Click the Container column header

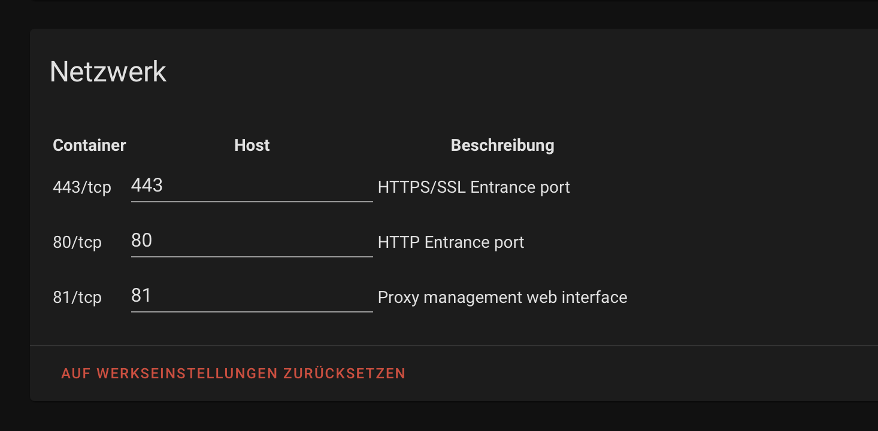(89, 145)
